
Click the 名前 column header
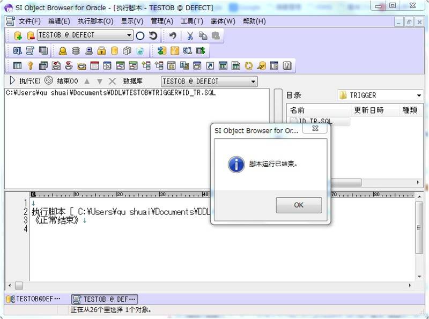(319, 110)
